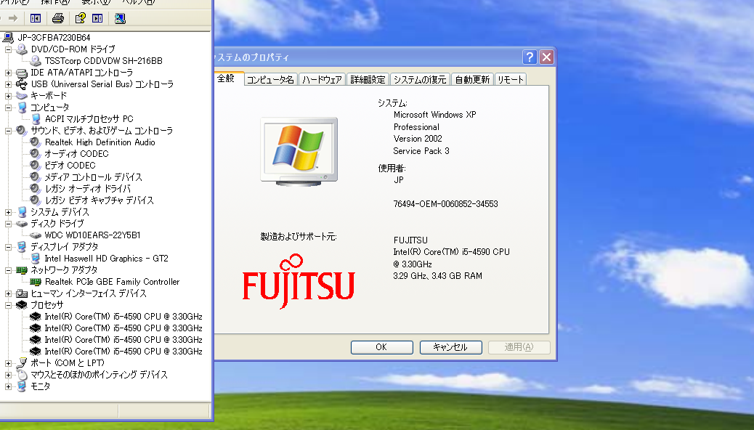Click the monitor category icon
The height and width of the screenshot is (430, 754).
[22, 386]
